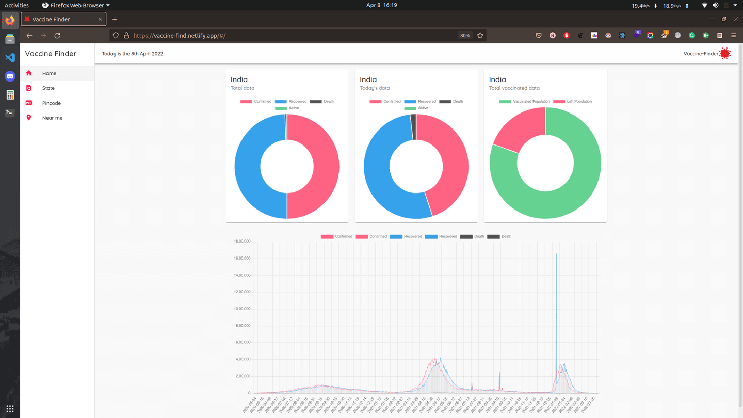The height and width of the screenshot is (418, 743).
Task: Select the Near me menu item
Action: (57, 118)
